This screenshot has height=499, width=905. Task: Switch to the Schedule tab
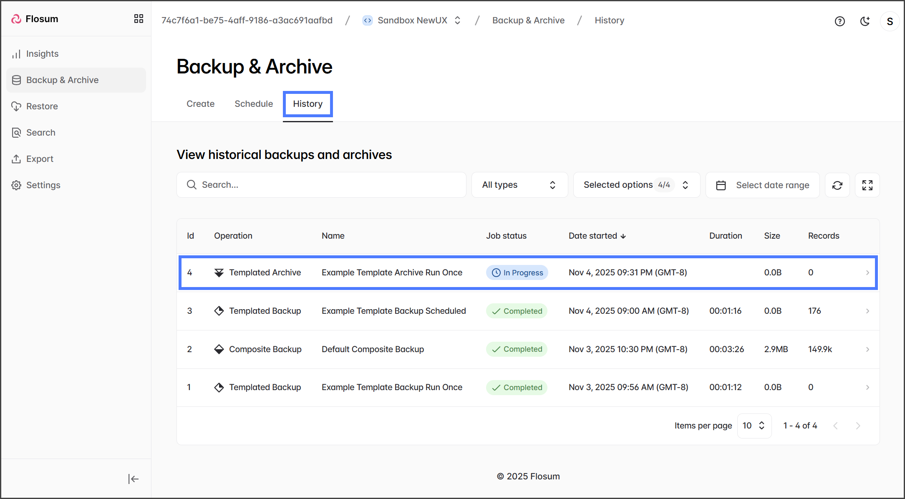pos(253,104)
